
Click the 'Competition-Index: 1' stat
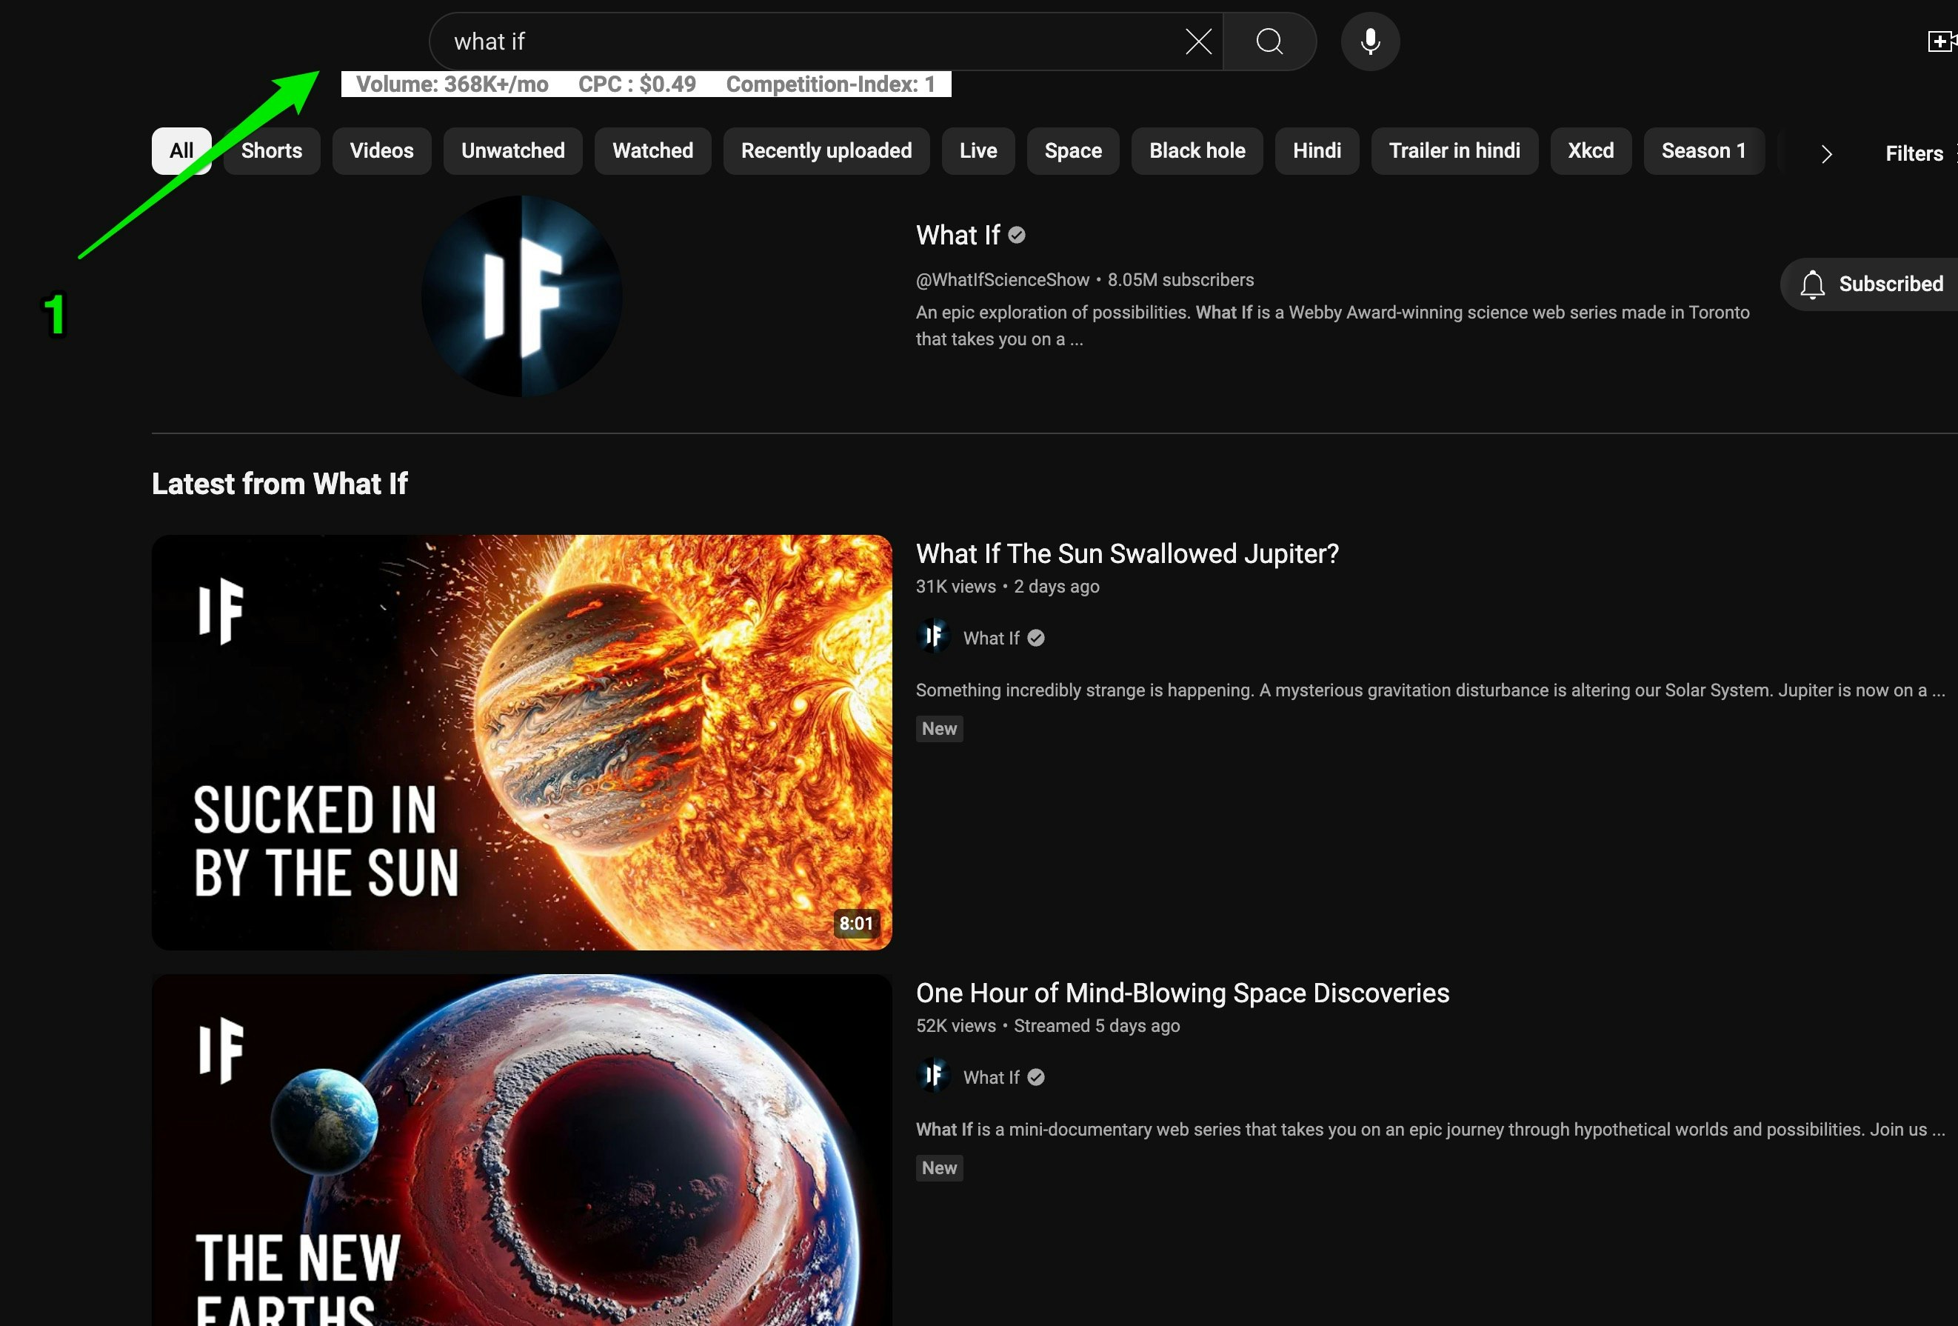pyautogui.click(x=831, y=84)
